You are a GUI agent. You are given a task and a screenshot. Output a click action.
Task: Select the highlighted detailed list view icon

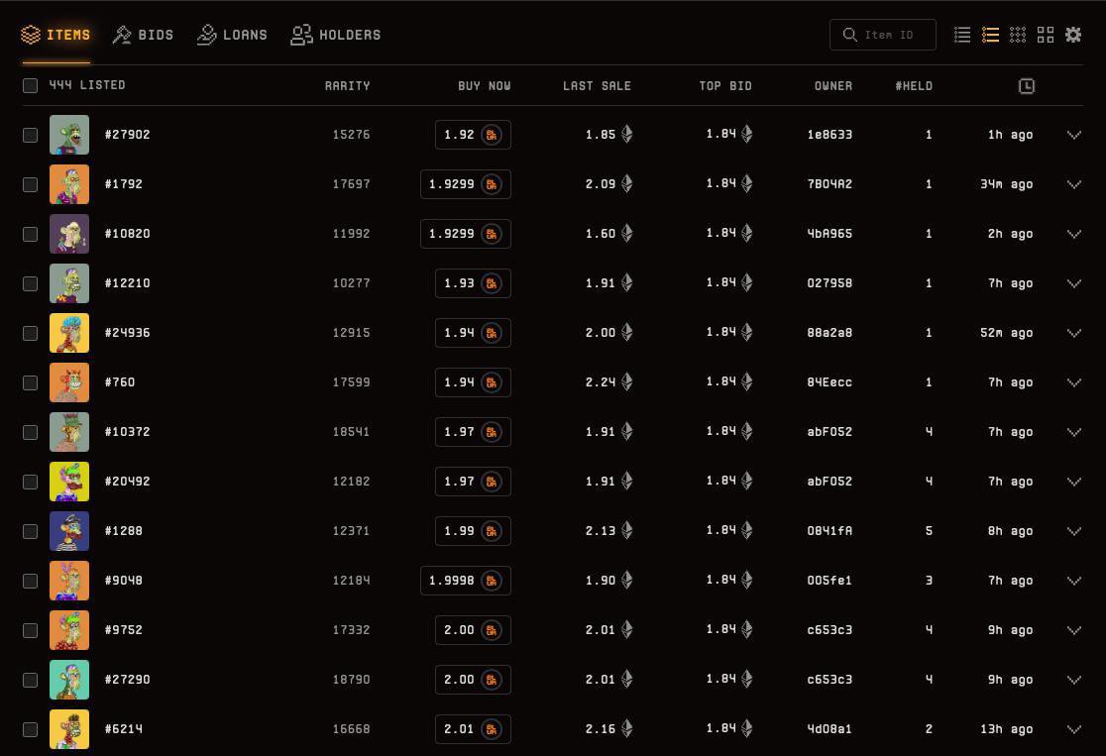[x=990, y=35]
